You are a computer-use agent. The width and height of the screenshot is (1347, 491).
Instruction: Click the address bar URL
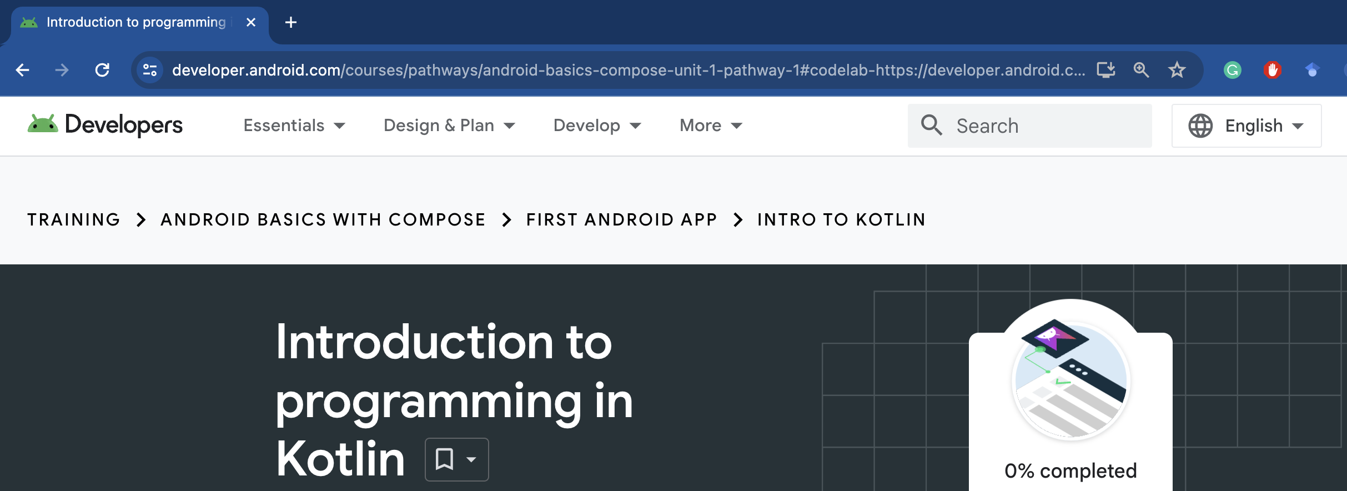click(629, 70)
